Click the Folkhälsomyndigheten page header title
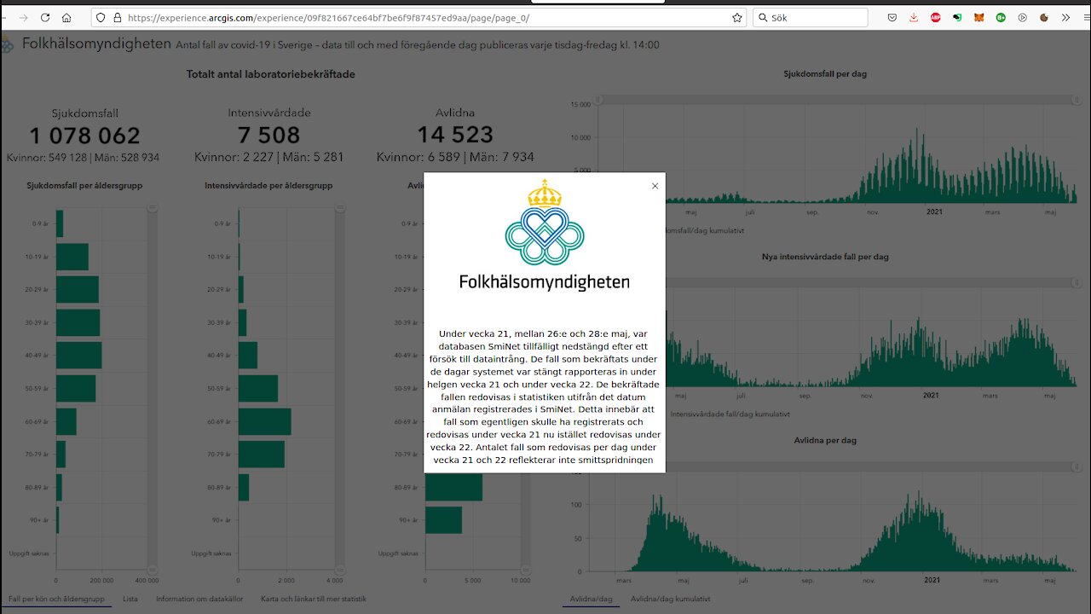This screenshot has height=614, width=1091. 97,43
